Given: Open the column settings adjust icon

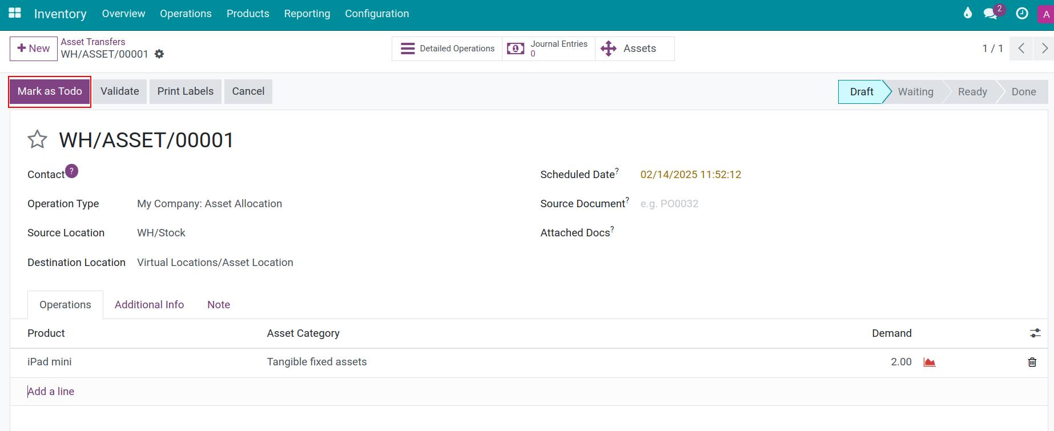Looking at the screenshot, I should [1035, 333].
